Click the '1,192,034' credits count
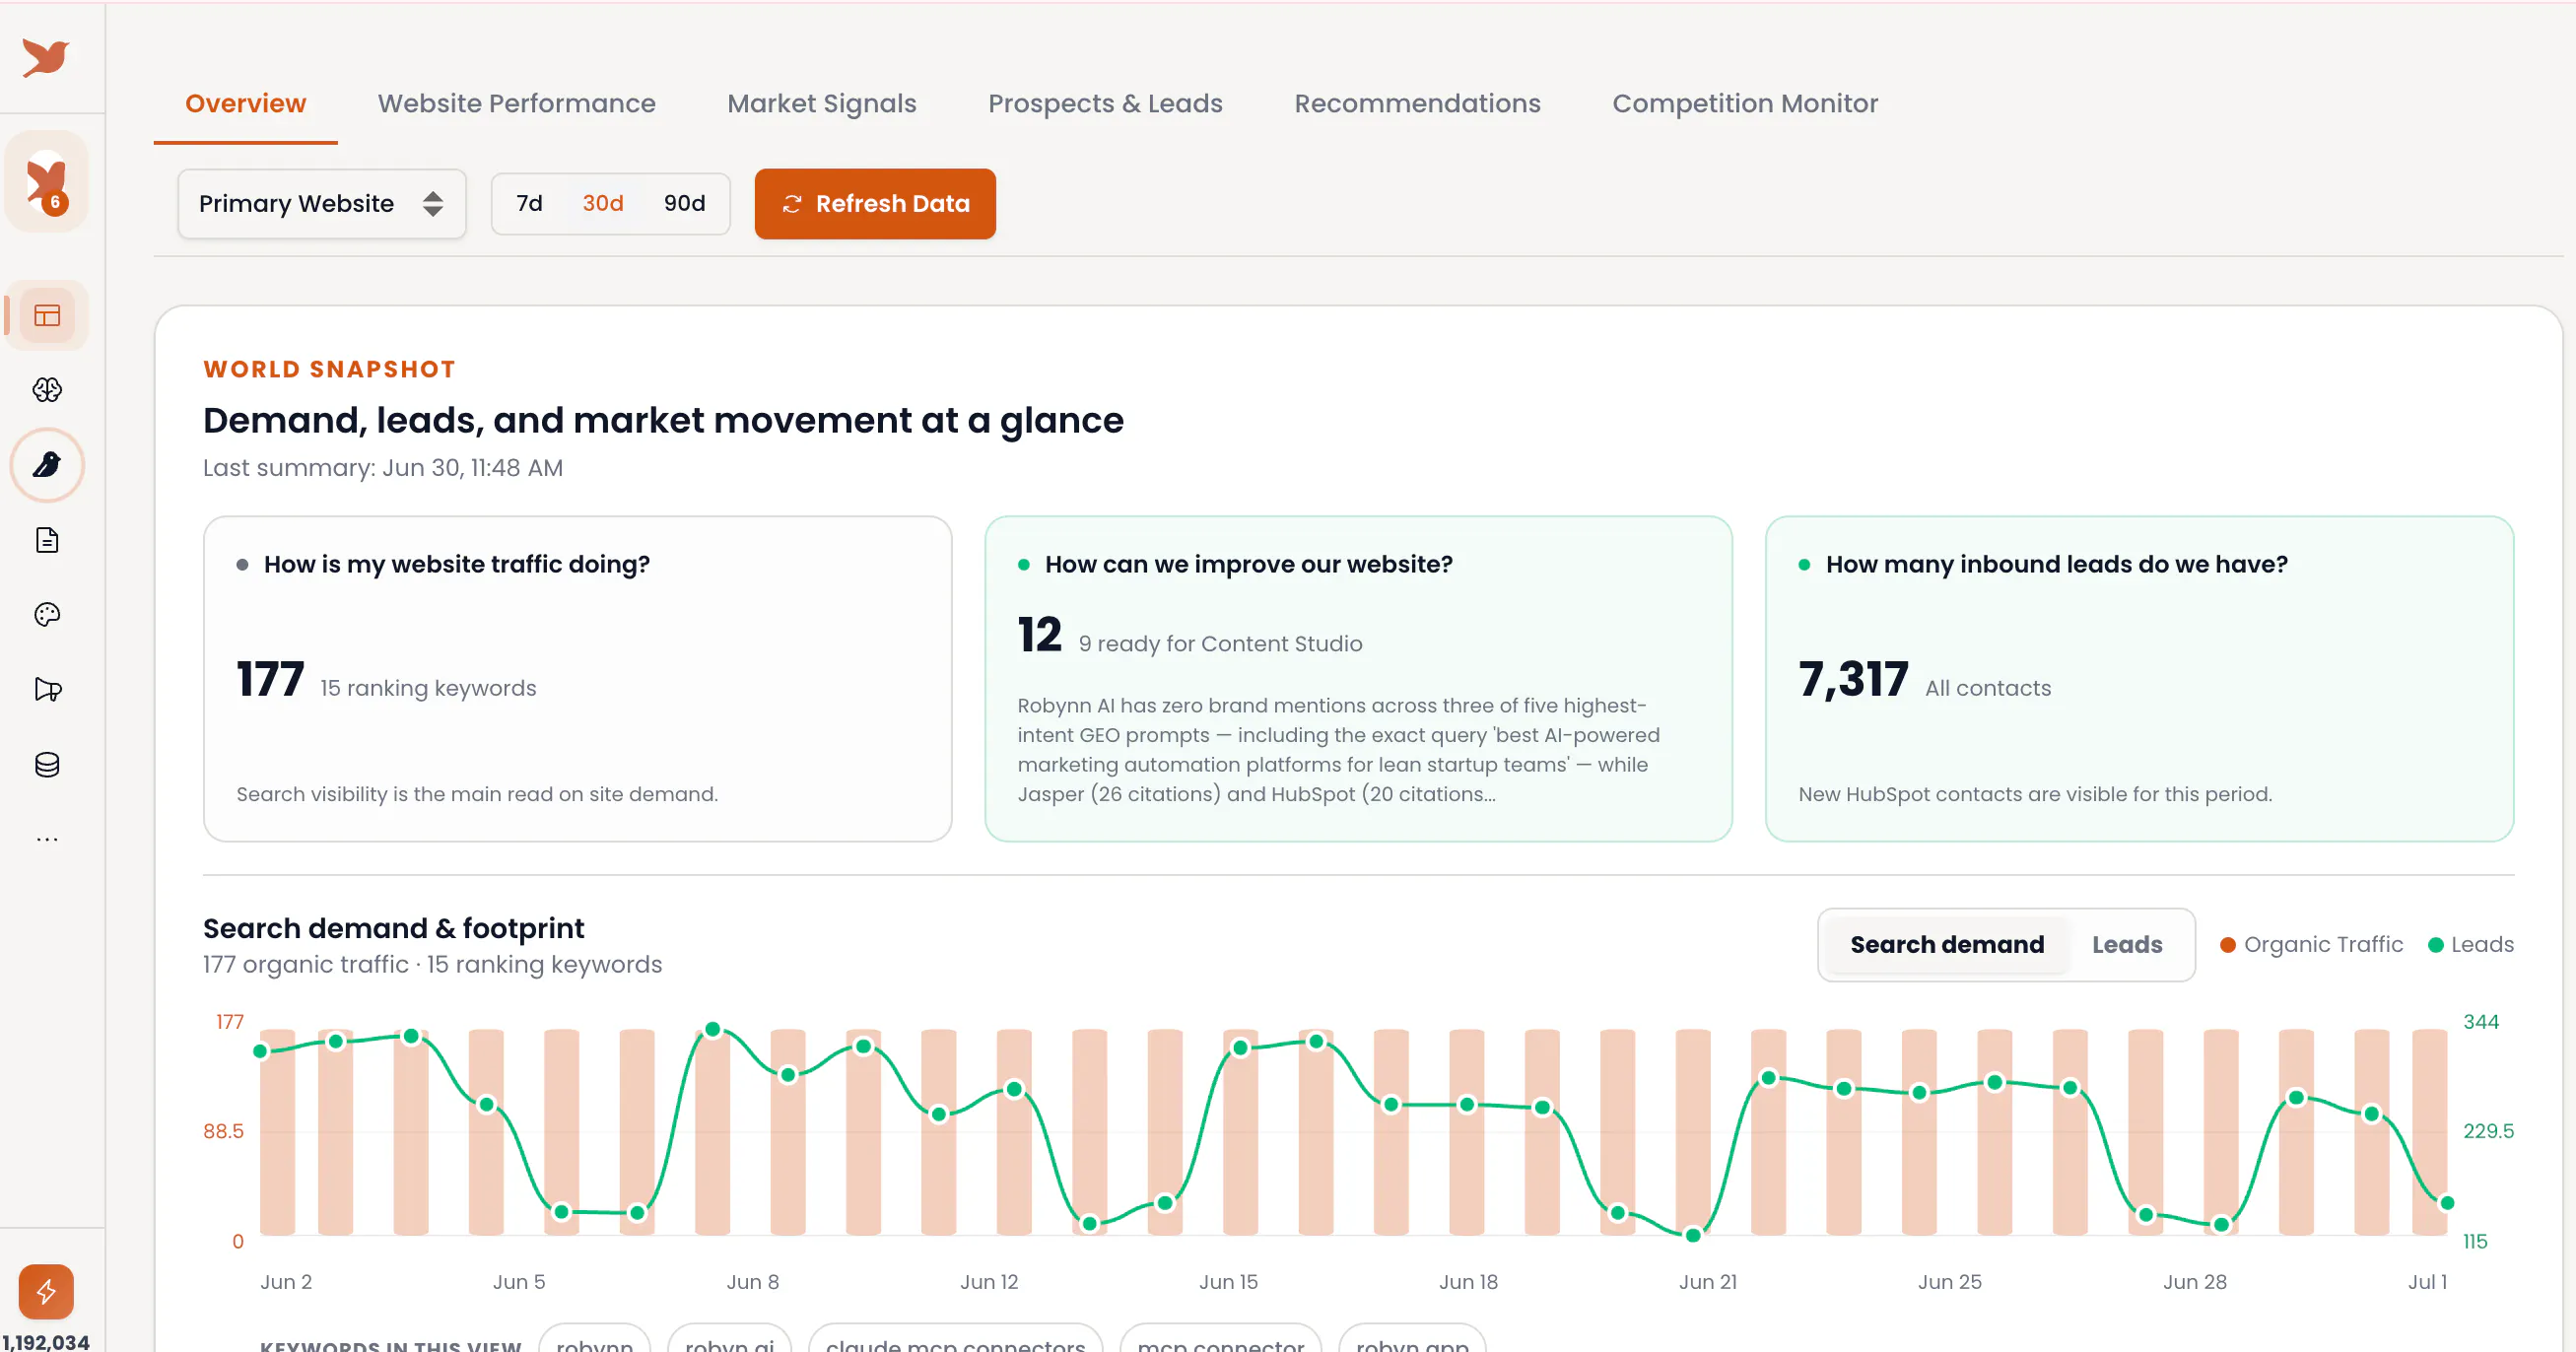2576x1352 pixels. [46, 1342]
